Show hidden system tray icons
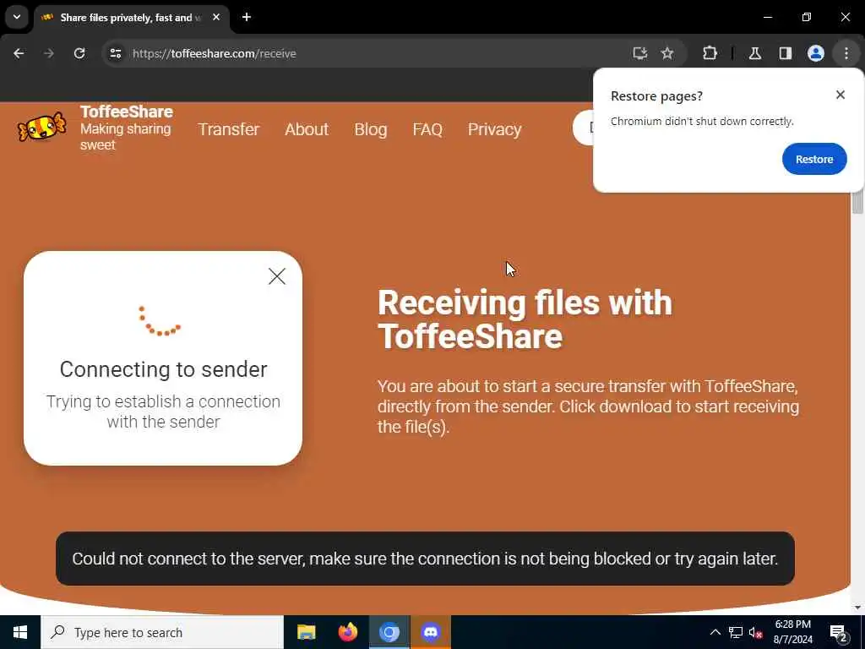Image resolution: width=865 pixels, height=649 pixels. (x=715, y=632)
